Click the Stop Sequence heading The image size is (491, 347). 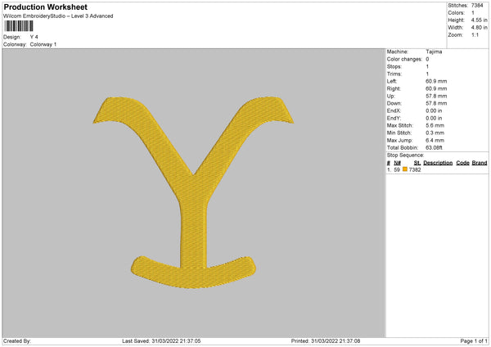pos(405,155)
